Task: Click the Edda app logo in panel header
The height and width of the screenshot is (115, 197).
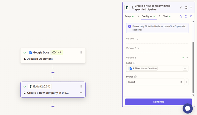Action: (x=127, y=8)
